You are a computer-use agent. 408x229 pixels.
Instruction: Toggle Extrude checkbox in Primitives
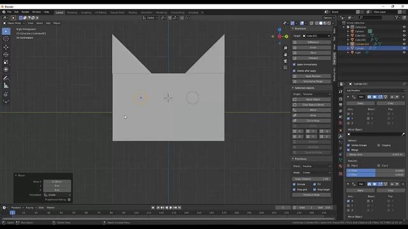pyautogui.click(x=295, y=184)
